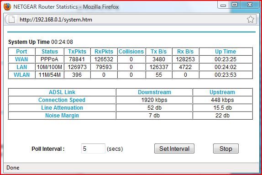Viewport: 262px width, 175px height.
Task: Click the RxPkts column header
Action: click(104, 52)
